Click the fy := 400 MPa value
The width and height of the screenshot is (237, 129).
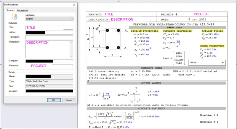[208, 56]
